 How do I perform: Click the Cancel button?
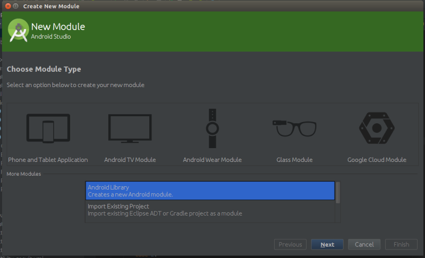(x=364, y=245)
